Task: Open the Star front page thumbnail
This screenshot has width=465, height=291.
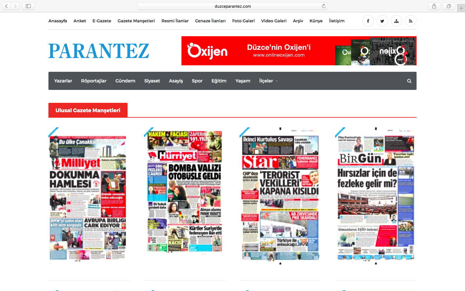Action: (x=280, y=196)
